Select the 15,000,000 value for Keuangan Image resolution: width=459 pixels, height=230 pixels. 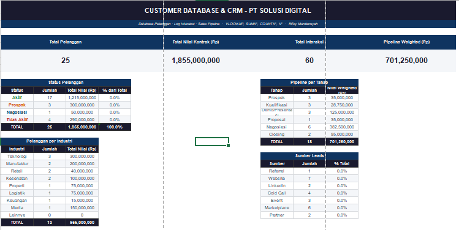tap(82, 201)
